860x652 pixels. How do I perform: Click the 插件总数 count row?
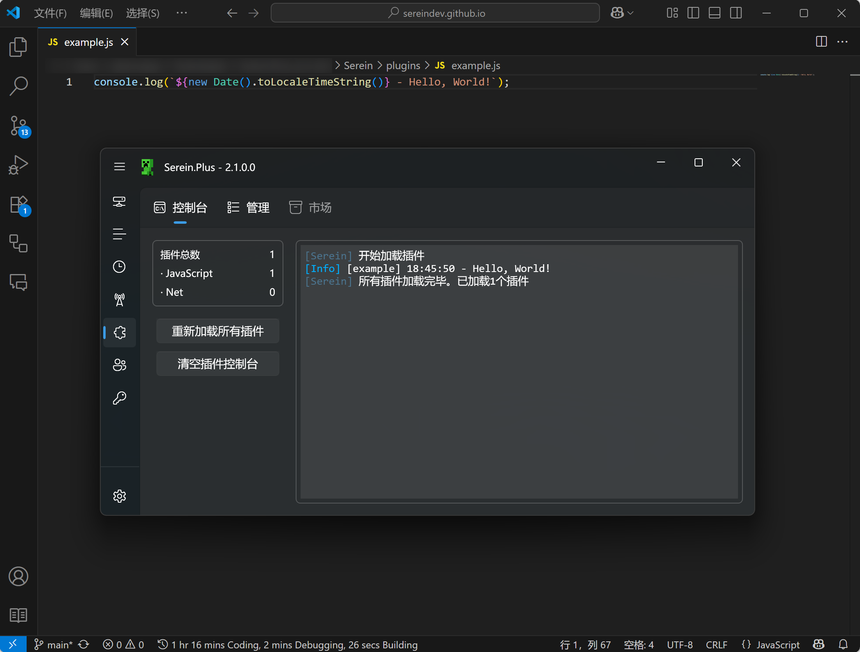click(217, 254)
